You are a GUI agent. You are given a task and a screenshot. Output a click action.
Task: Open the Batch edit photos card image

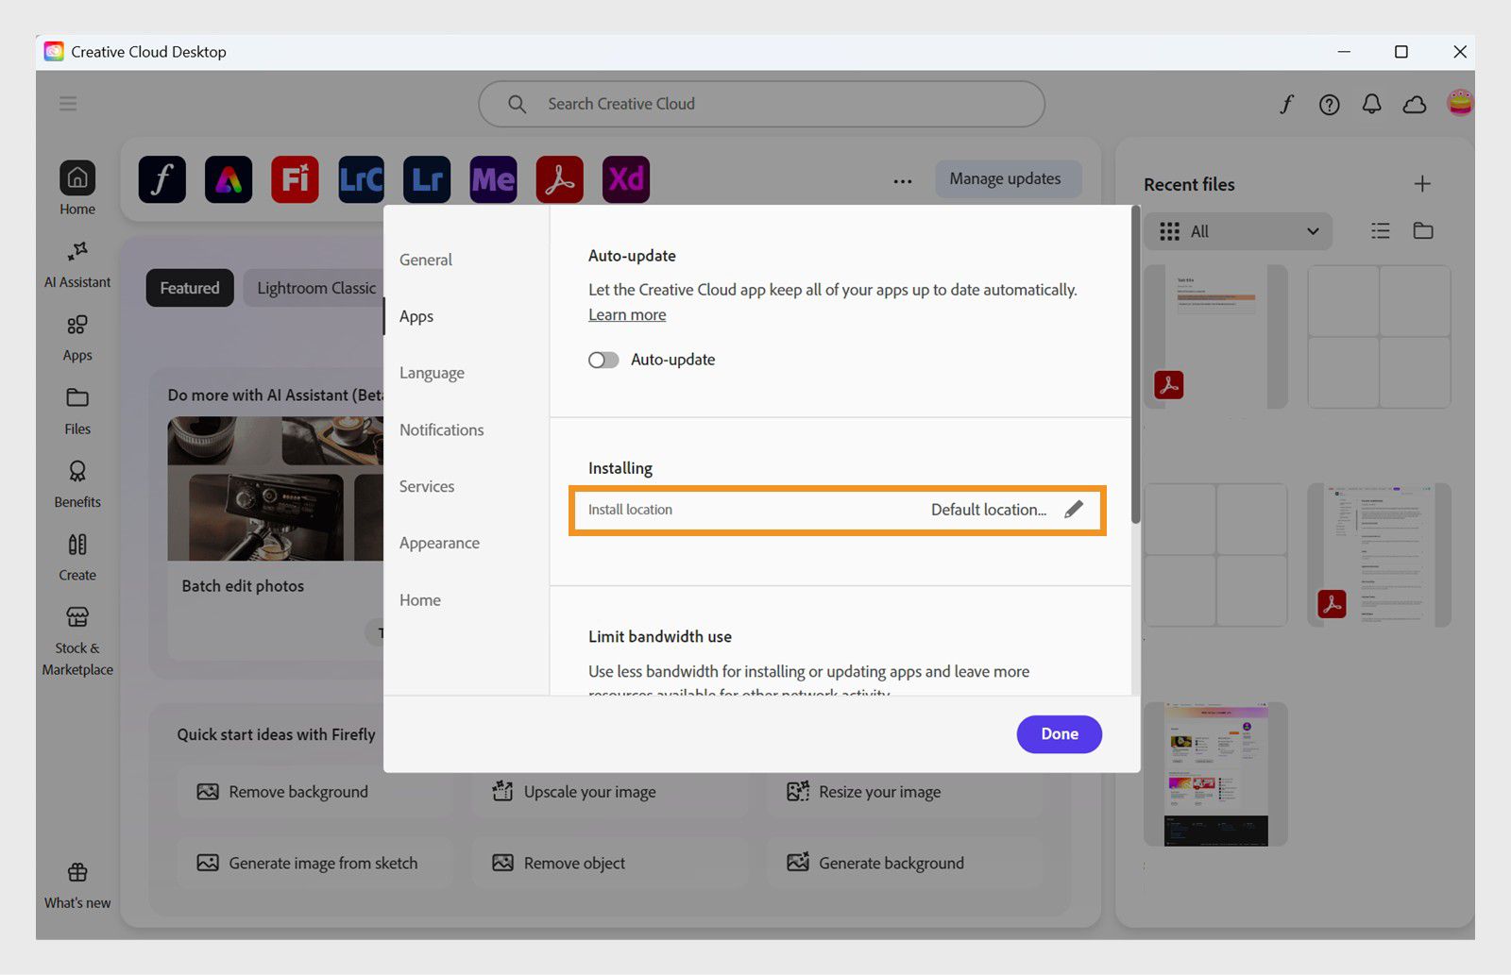click(276, 489)
